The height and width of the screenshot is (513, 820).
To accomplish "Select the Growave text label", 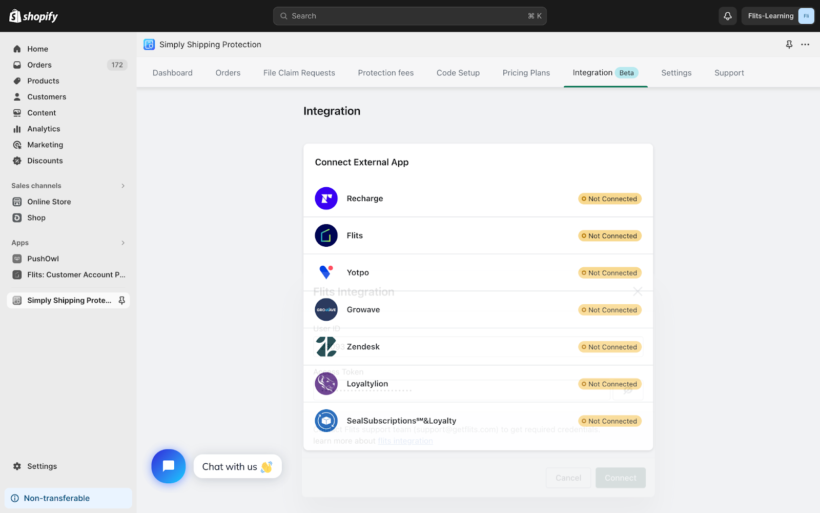I will coord(363,309).
